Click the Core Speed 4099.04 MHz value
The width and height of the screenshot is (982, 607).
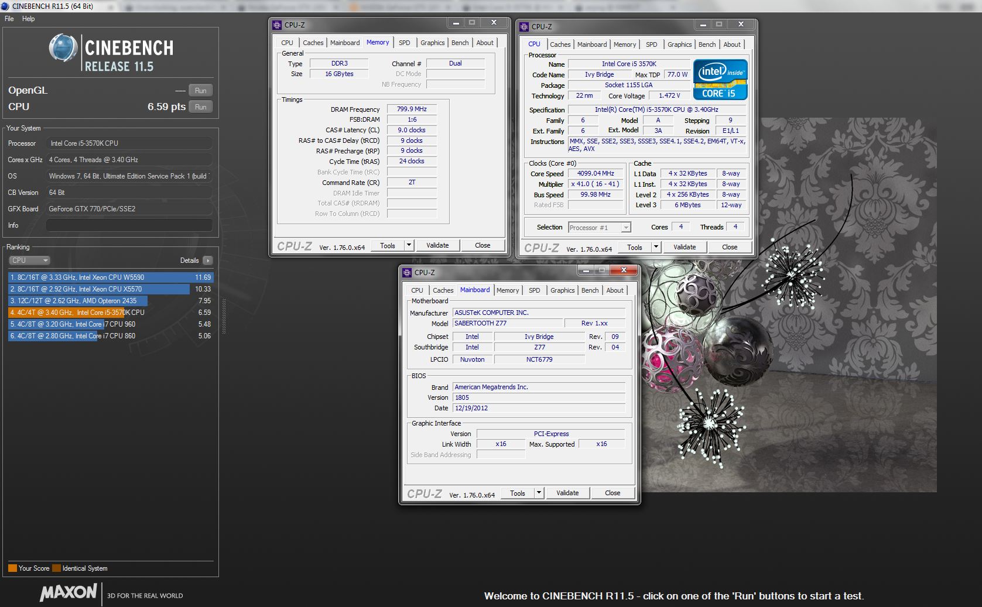tap(596, 174)
